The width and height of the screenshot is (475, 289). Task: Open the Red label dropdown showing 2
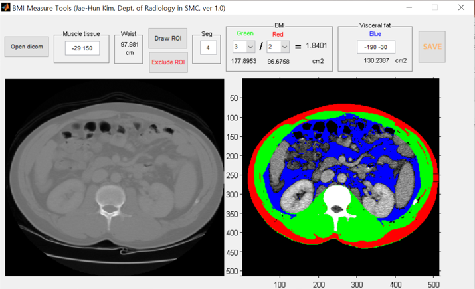click(x=284, y=47)
